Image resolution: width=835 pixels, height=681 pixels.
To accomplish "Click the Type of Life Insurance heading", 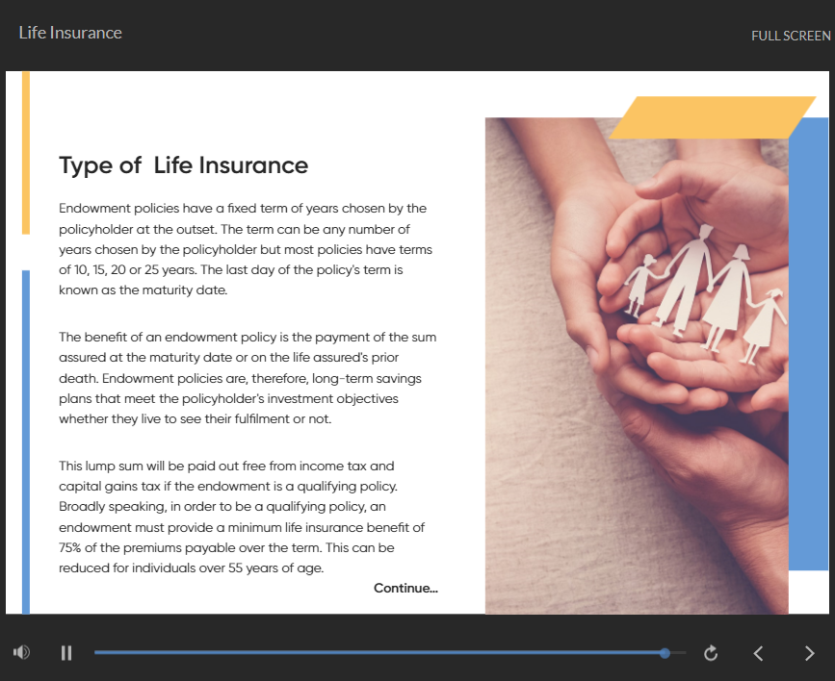I will (x=183, y=165).
